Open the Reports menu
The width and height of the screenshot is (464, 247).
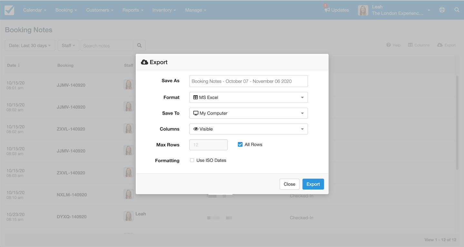coord(133,10)
